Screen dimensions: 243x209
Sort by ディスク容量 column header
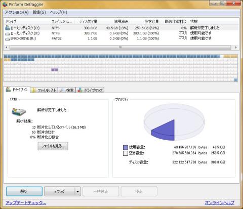(88, 21)
